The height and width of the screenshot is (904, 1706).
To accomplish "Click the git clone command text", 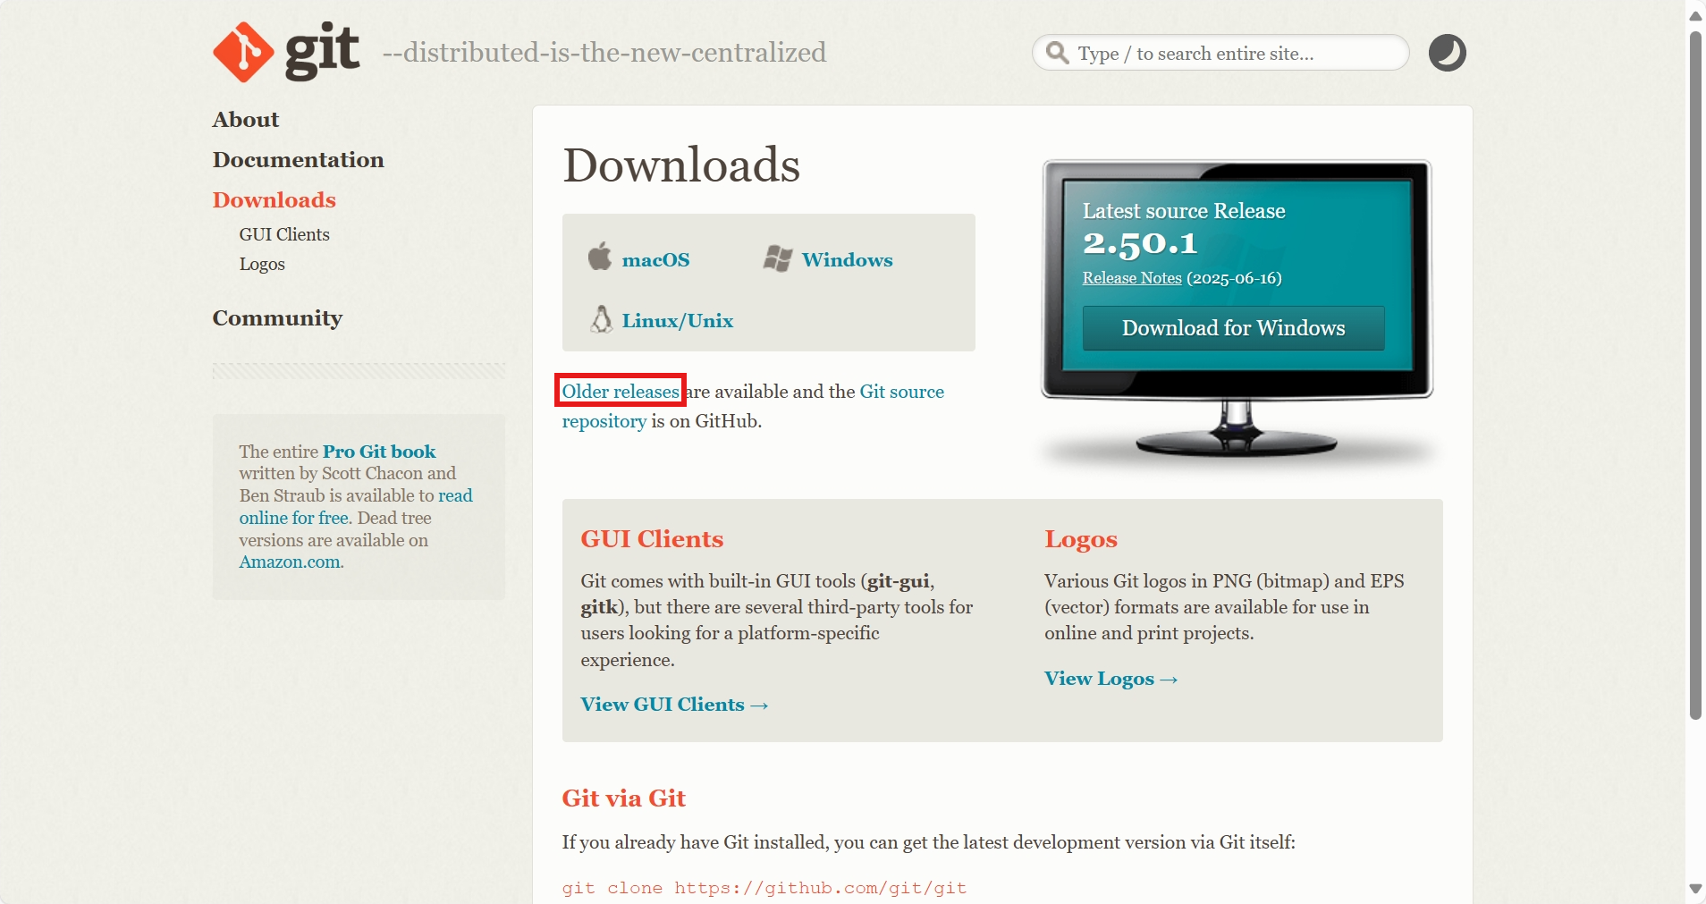I will 764,888.
